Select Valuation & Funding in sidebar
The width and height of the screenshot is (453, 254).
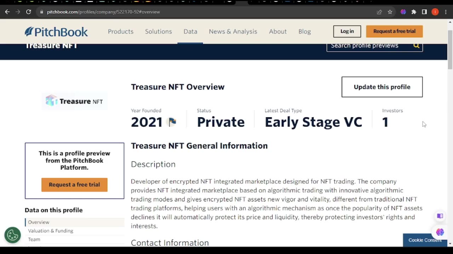pyautogui.click(x=51, y=231)
